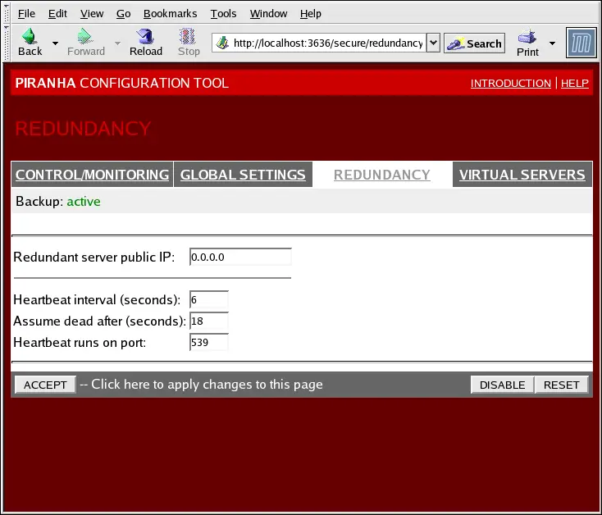Click the Back navigation icon
The image size is (602, 515).
point(30,38)
